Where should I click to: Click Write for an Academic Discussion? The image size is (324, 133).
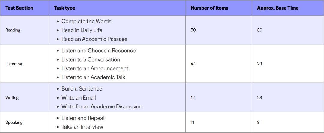[x=102, y=106]
